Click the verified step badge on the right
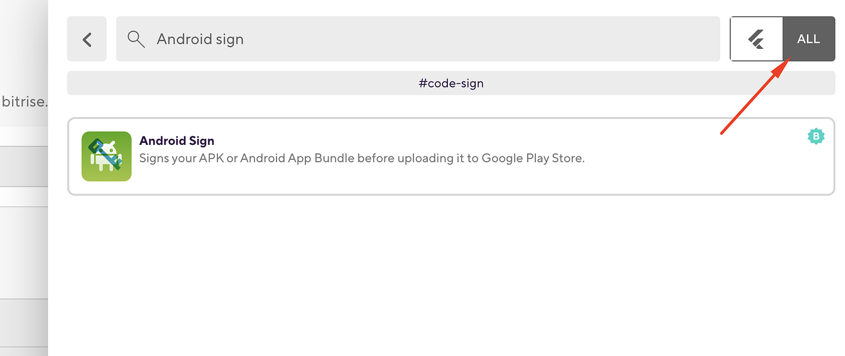 816,136
